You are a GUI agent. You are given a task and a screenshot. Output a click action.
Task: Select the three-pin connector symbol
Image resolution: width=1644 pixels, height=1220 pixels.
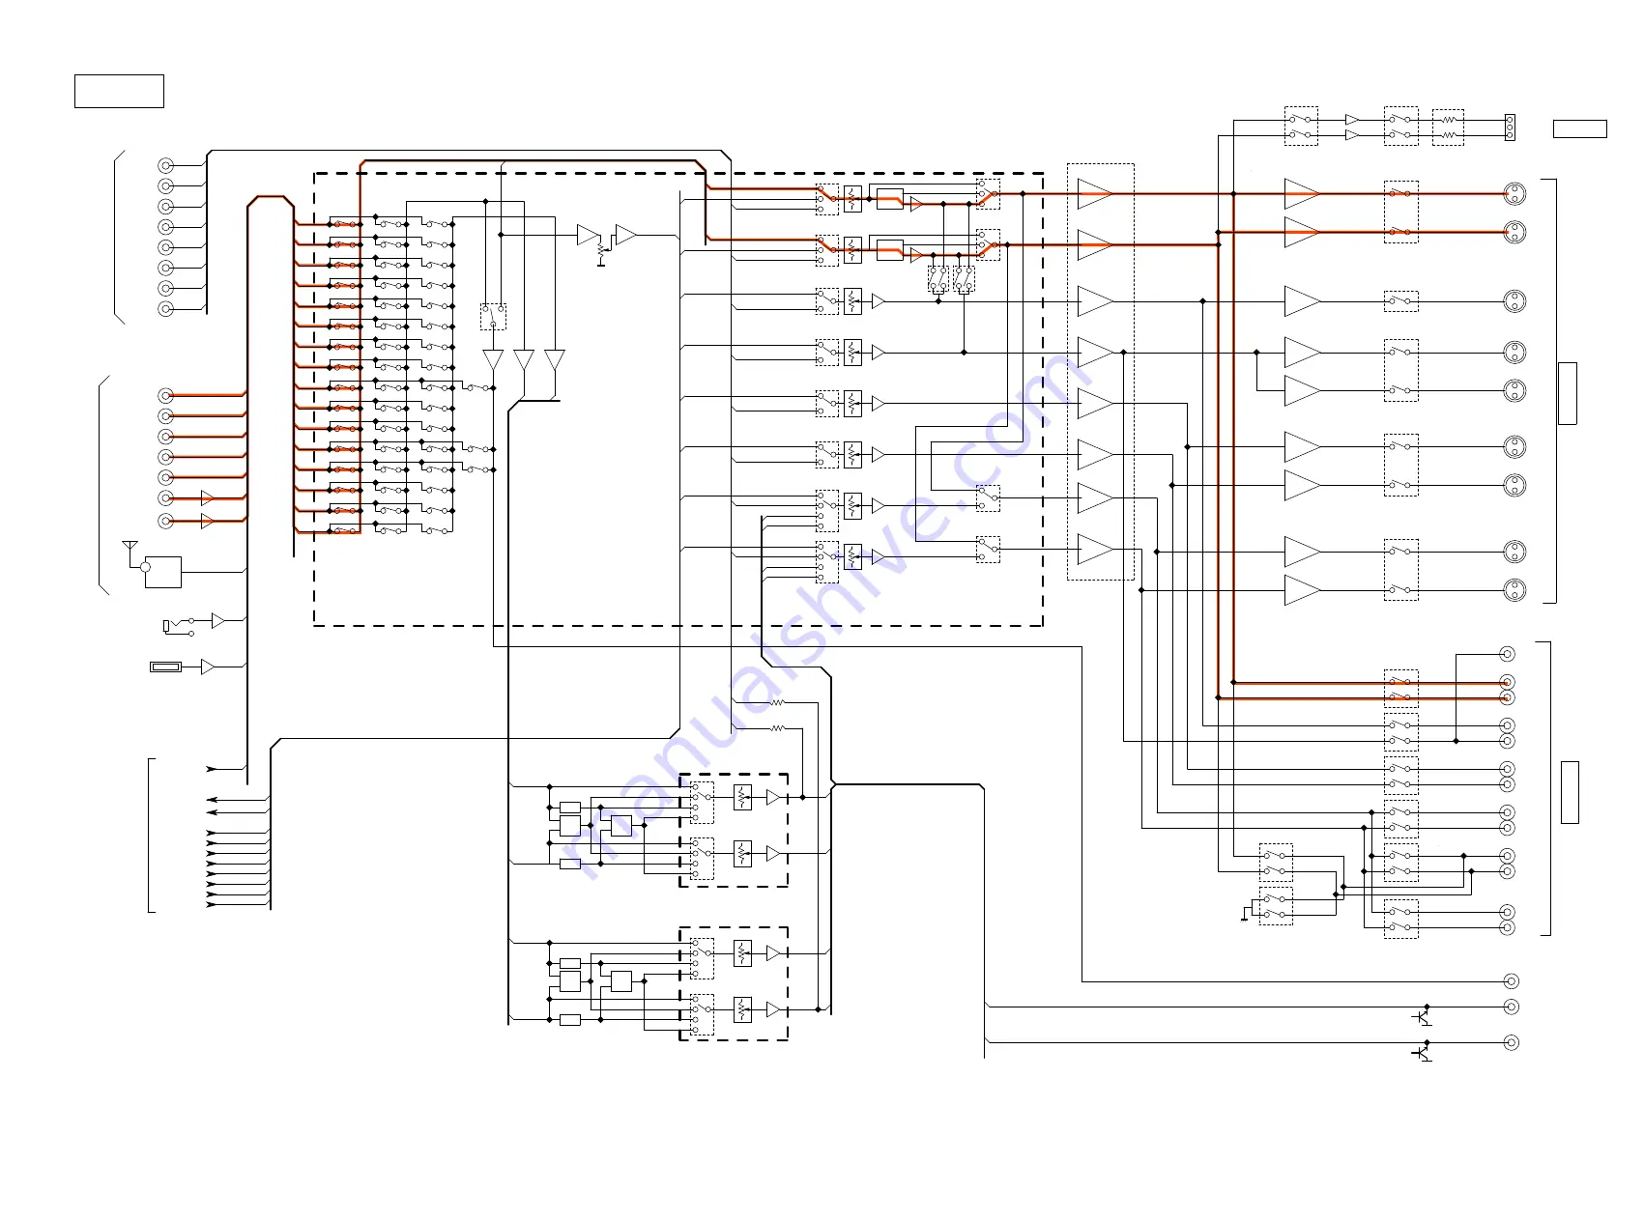[x=1510, y=128]
